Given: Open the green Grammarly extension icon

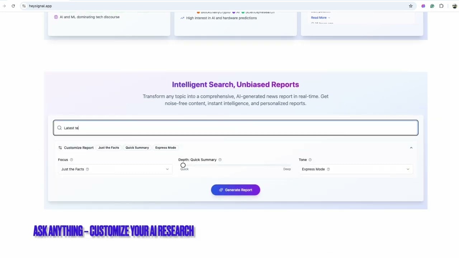Looking at the screenshot, I should (x=432, y=6).
